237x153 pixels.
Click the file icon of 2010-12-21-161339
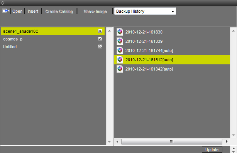[x=120, y=41]
